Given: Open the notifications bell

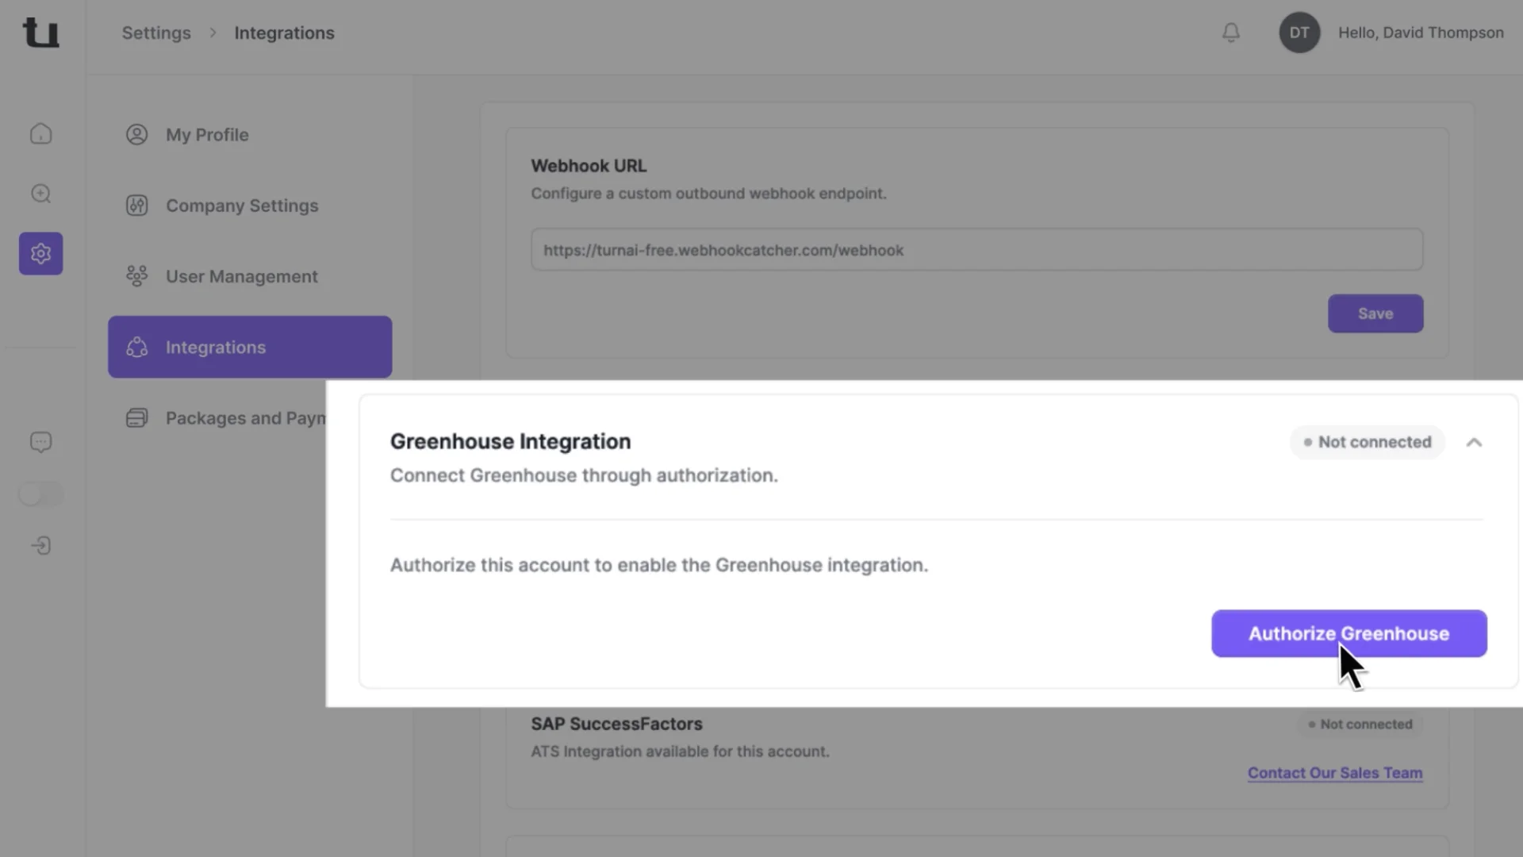Looking at the screenshot, I should [x=1230, y=33].
